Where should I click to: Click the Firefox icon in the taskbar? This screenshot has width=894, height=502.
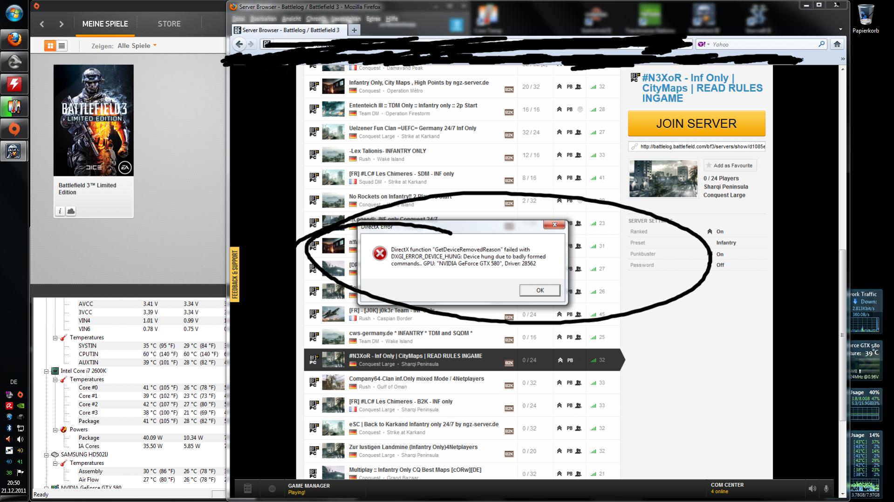[x=14, y=39]
